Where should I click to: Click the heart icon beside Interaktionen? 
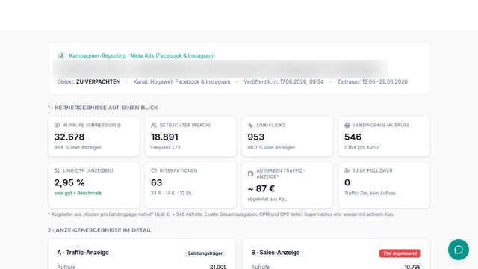(x=154, y=171)
